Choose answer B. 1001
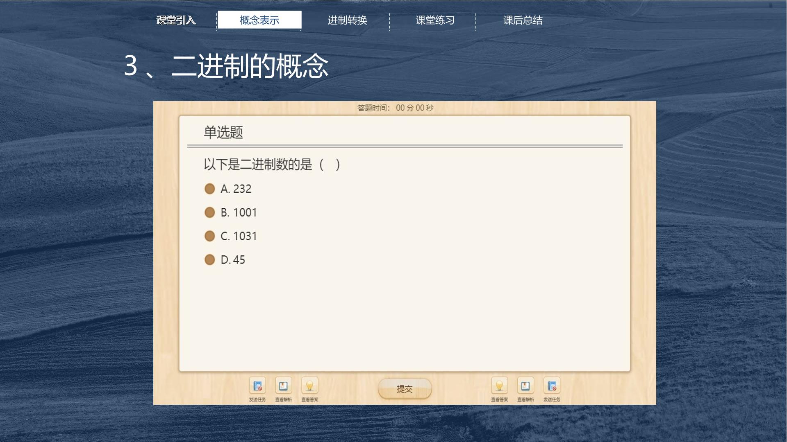787x442 pixels. [231, 212]
